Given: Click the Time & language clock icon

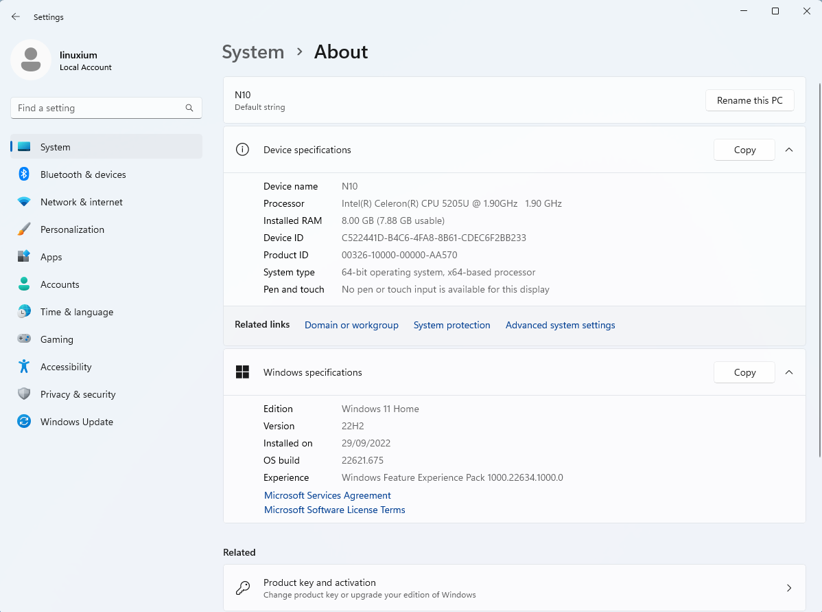Looking at the screenshot, I should [x=24, y=312].
